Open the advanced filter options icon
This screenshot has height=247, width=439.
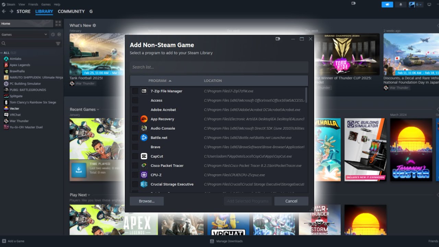(58, 44)
